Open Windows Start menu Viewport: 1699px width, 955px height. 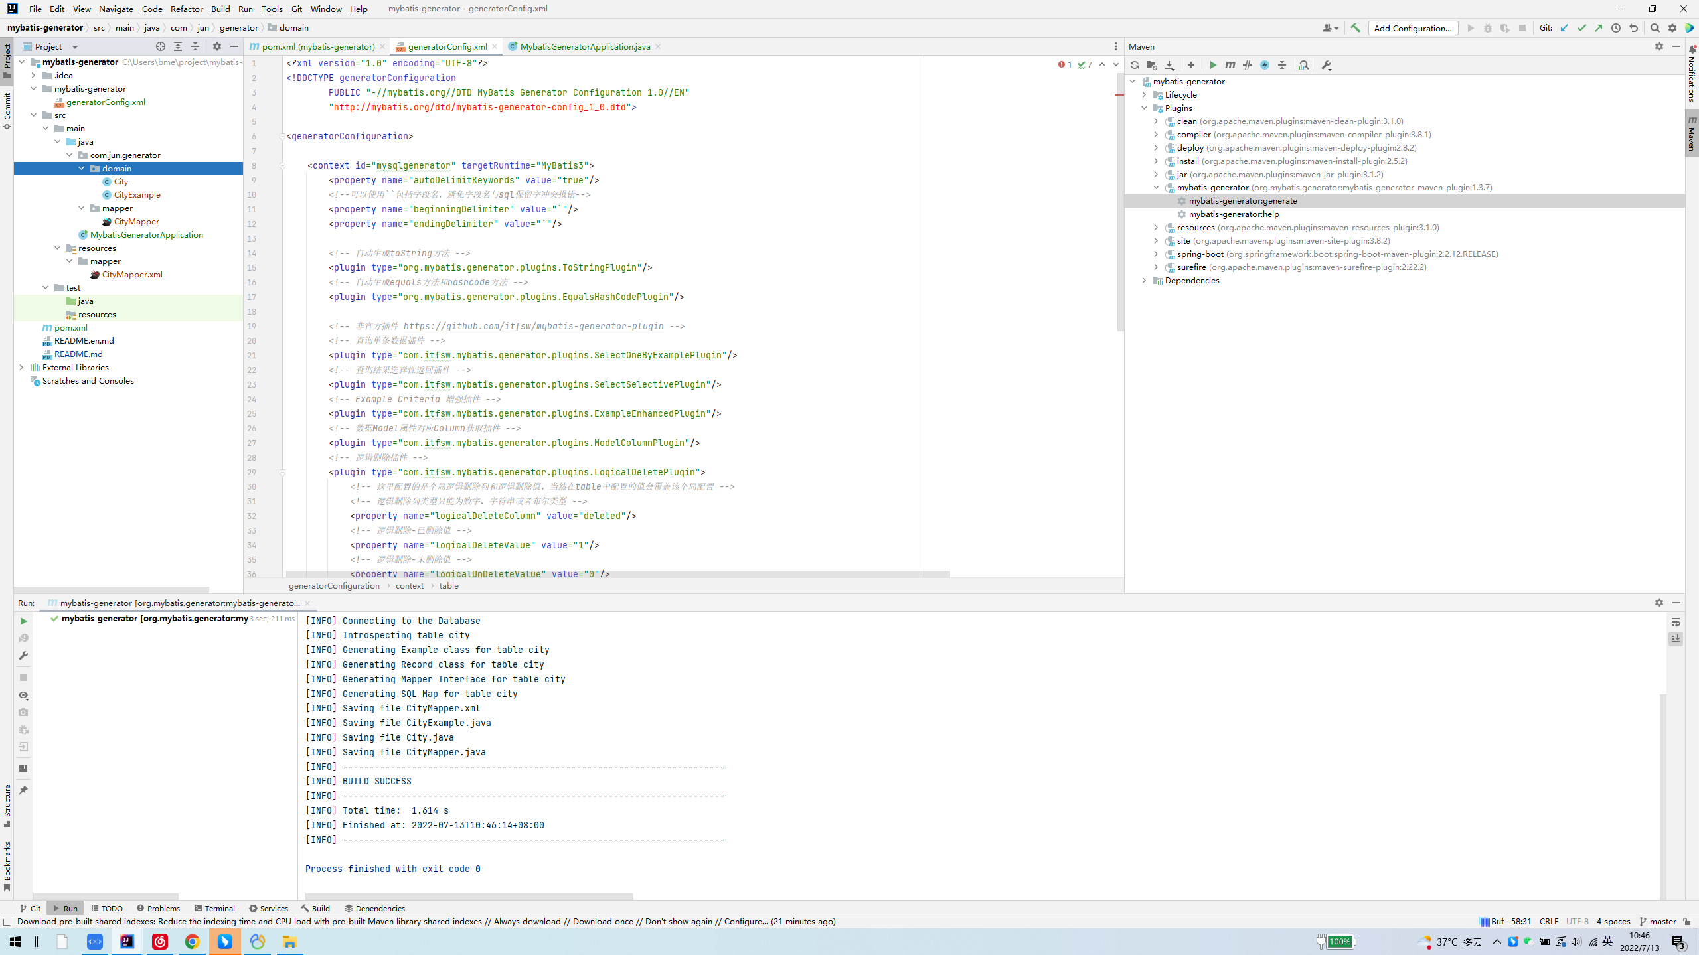[x=15, y=941]
